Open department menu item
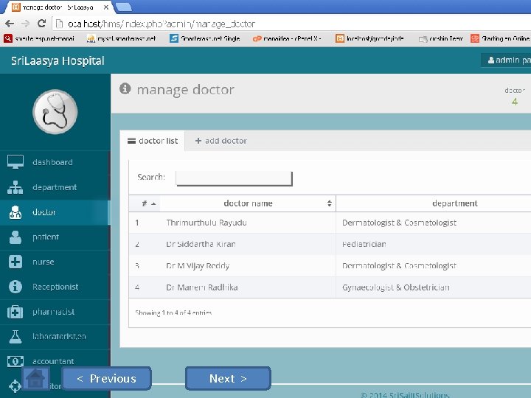This screenshot has height=398, width=531. [55, 187]
